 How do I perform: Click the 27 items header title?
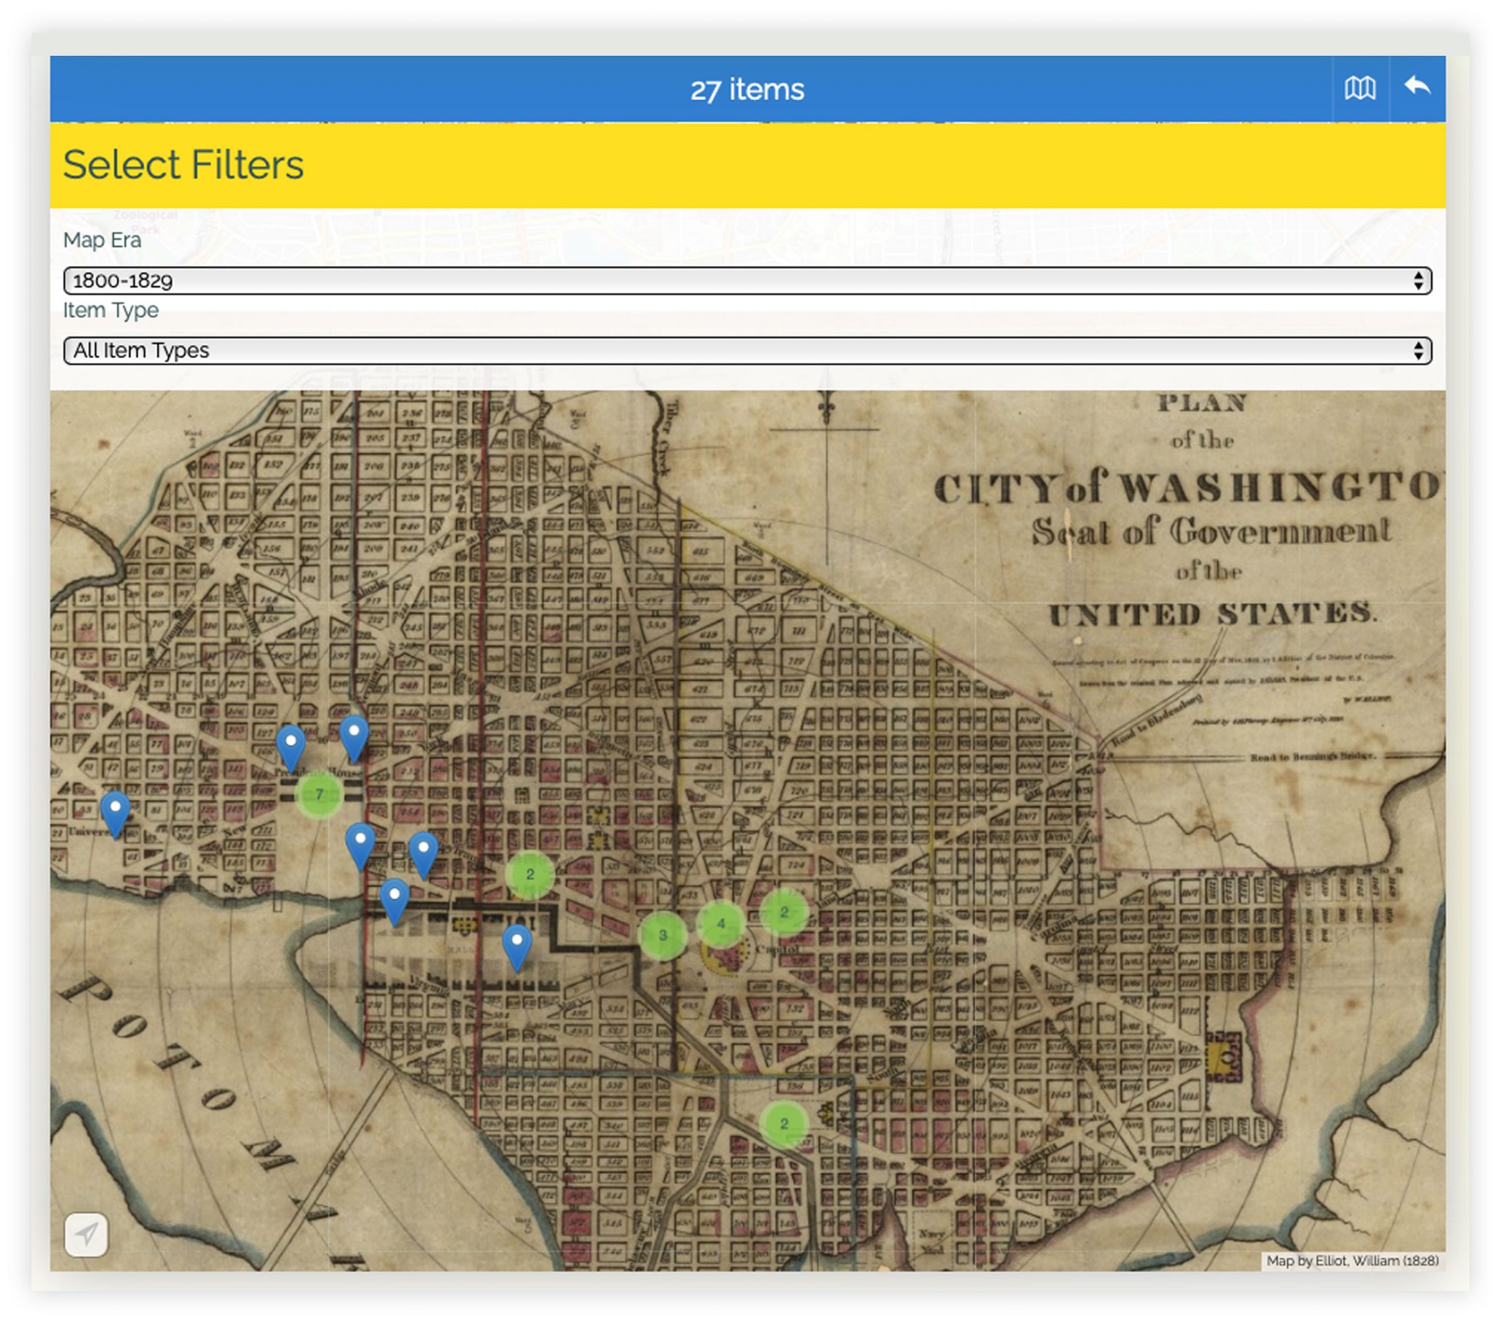(x=748, y=90)
